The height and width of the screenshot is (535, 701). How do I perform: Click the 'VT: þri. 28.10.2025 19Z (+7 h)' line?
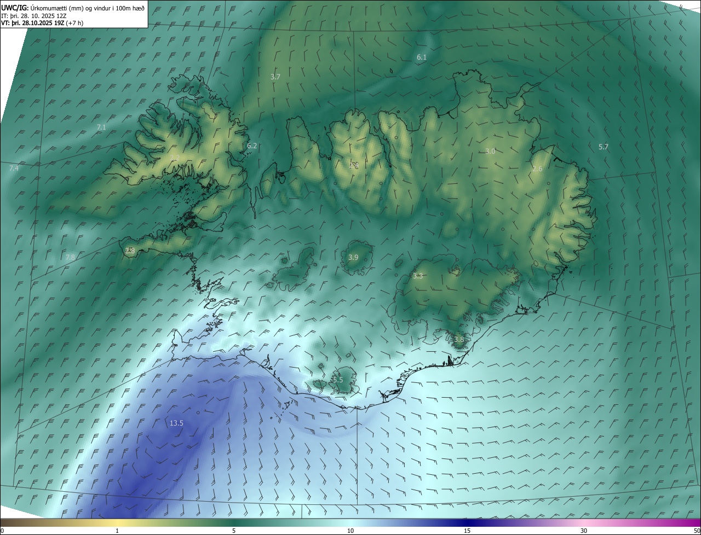(x=42, y=23)
